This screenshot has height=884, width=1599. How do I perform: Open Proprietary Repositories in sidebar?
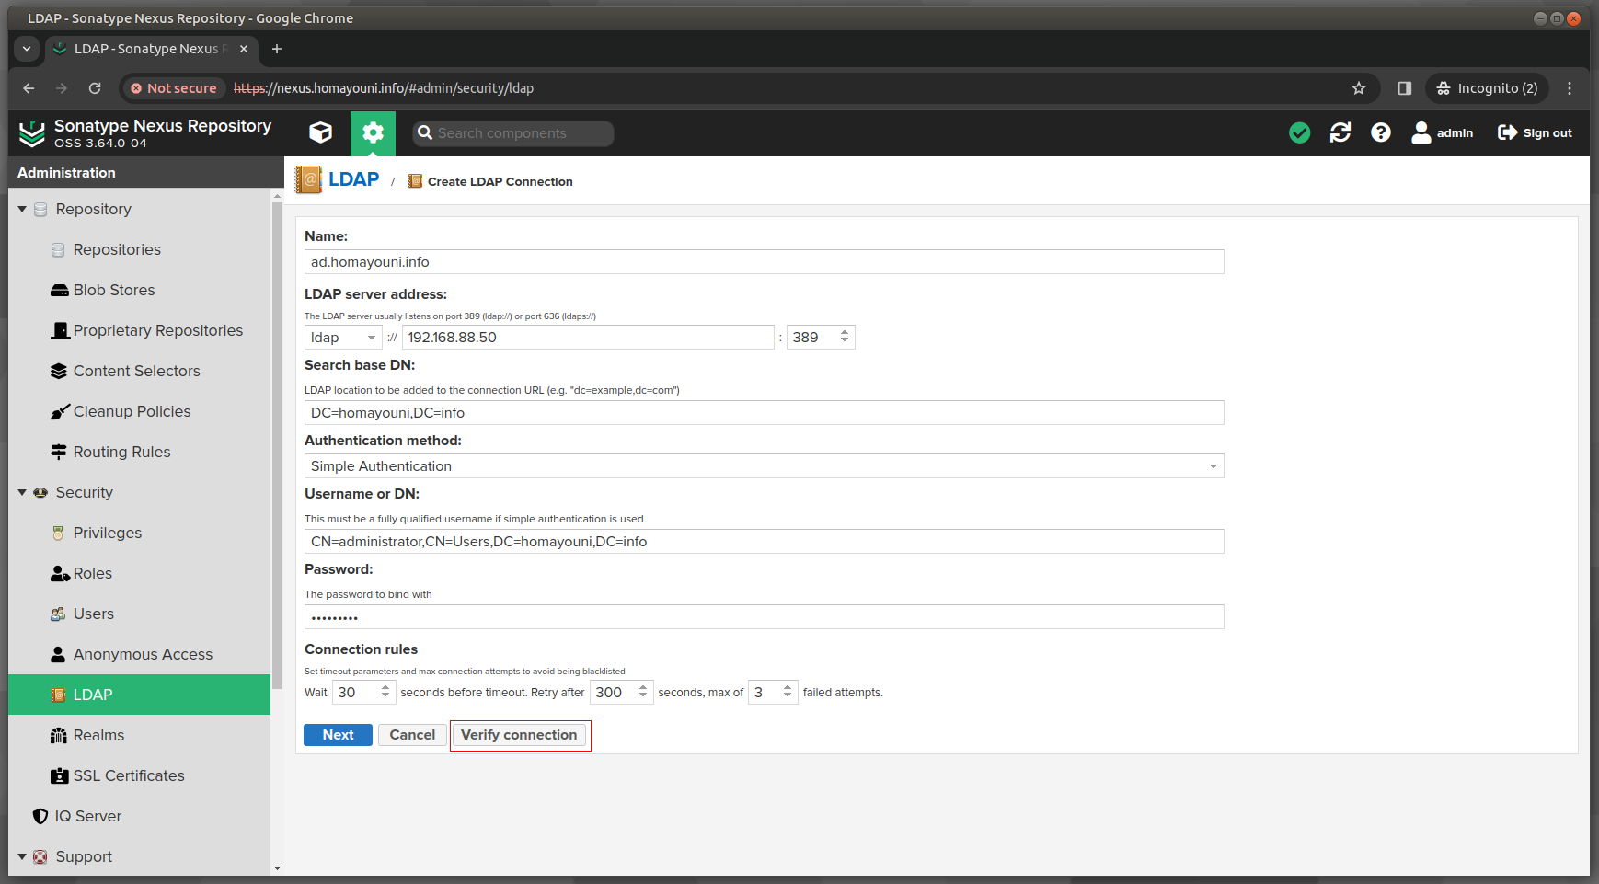coord(158,330)
